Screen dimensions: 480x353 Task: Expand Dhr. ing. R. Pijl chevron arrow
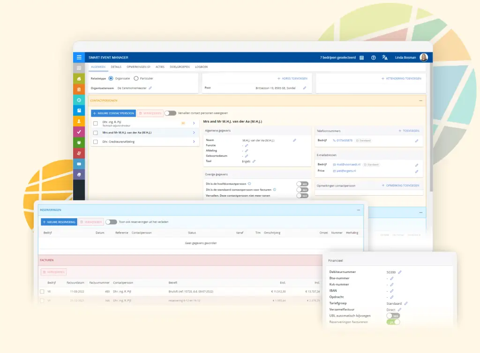194,123
